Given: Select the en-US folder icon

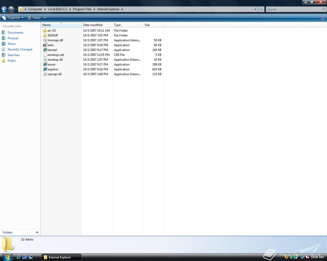Looking at the screenshot, I should [x=45, y=31].
